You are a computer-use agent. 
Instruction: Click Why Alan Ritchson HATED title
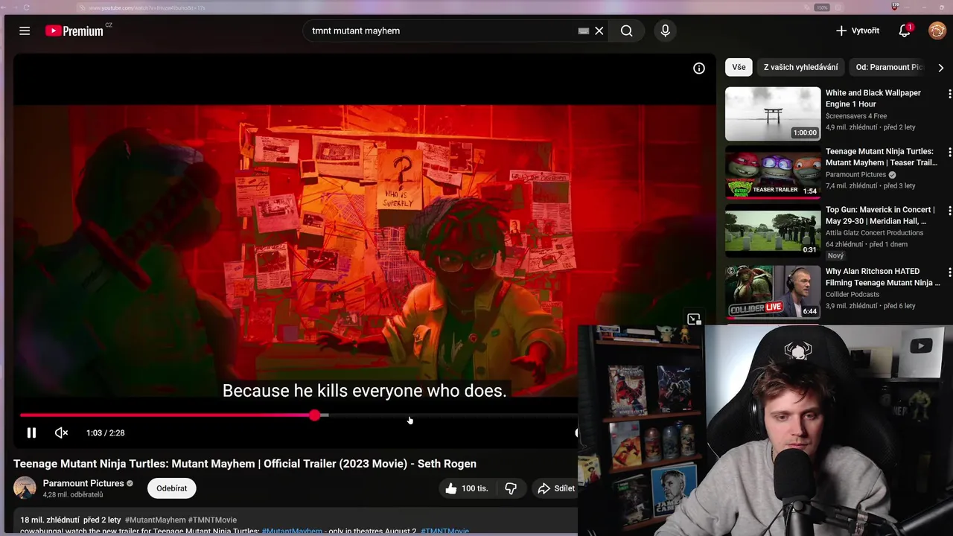click(x=882, y=277)
